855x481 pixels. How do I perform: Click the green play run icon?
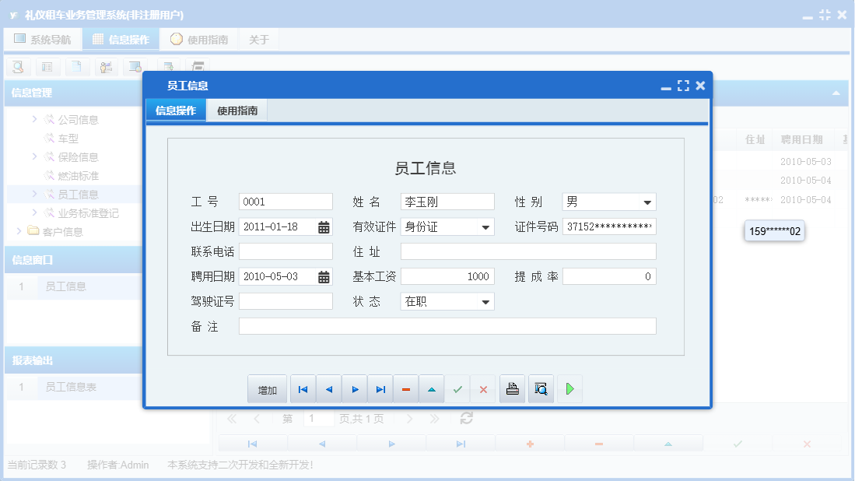pyautogui.click(x=569, y=388)
